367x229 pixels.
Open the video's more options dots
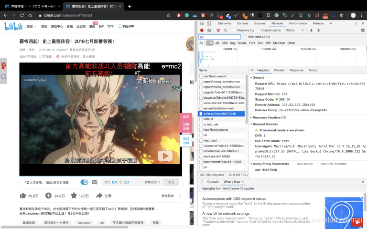click(x=180, y=196)
